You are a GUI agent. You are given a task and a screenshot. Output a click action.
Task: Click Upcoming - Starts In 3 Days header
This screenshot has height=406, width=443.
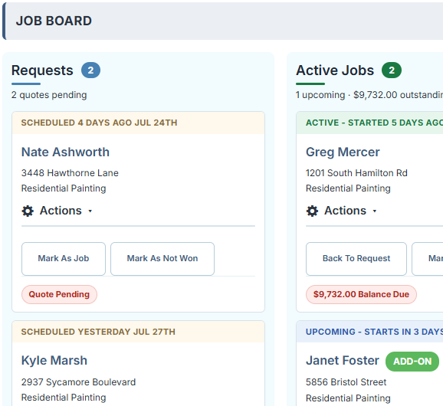tap(370, 332)
